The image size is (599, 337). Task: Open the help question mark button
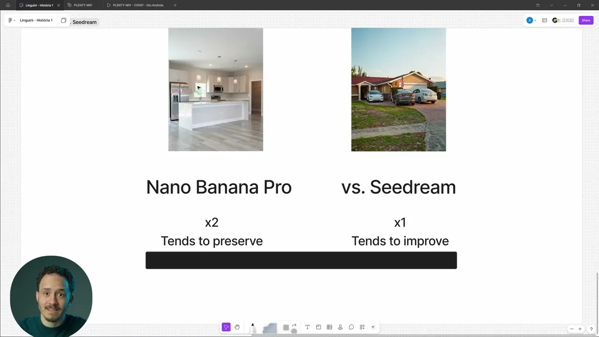[x=591, y=329]
